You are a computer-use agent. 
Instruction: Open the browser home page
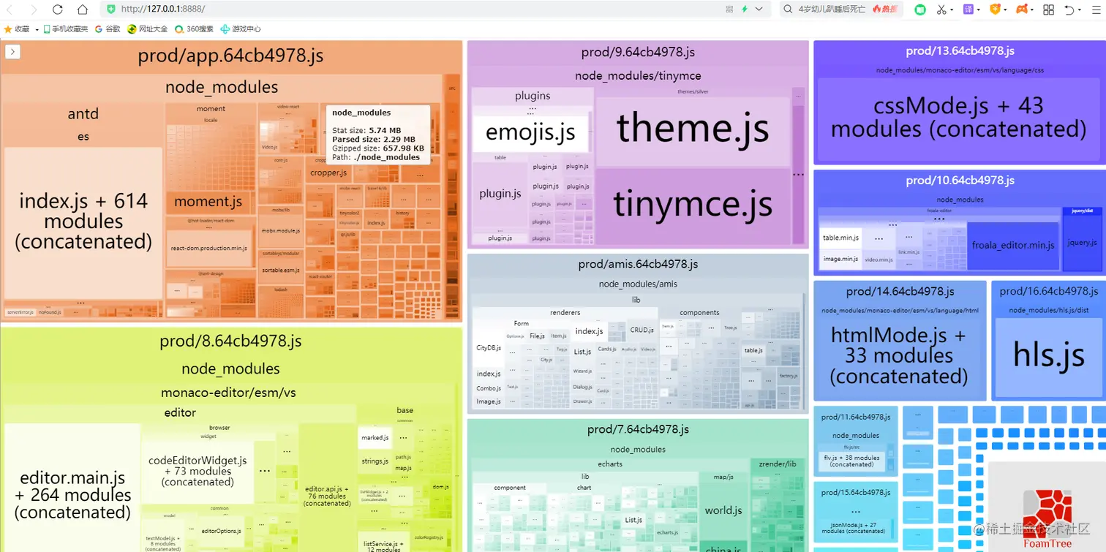(82, 10)
